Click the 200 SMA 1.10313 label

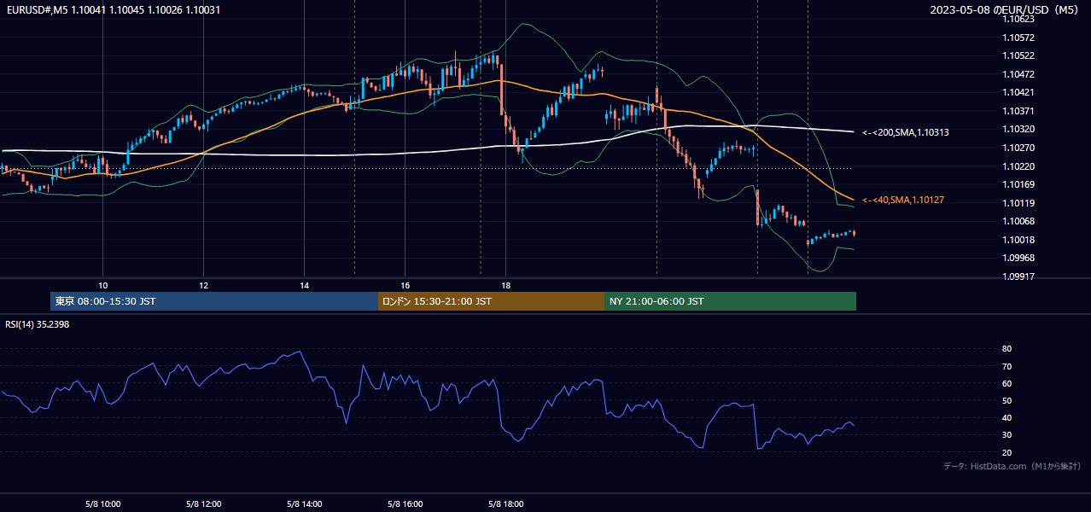pyautogui.click(x=905, y=132)
